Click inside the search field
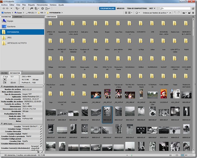Viewport: 197px width, 158px height. 175,8
